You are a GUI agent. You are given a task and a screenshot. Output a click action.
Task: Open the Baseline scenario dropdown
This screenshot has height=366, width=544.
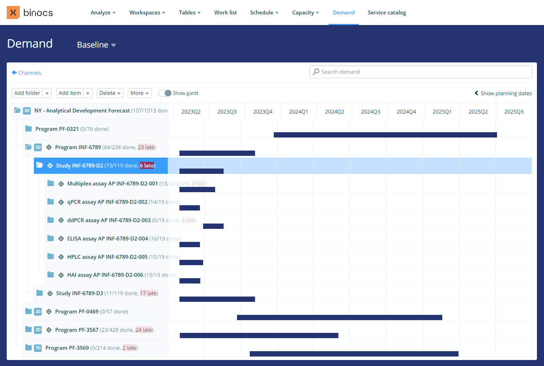[x=96, y=45]
